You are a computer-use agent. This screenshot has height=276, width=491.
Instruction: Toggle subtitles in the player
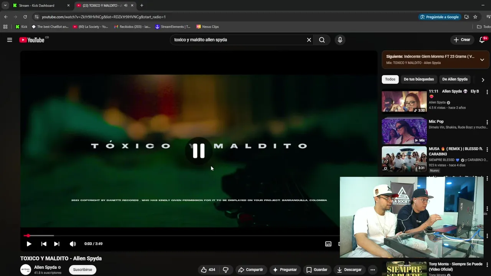coord(328,244)
